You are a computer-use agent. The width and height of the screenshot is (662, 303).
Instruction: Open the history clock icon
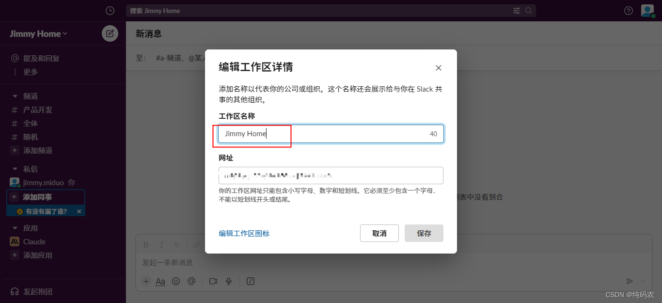pos(110,11)
